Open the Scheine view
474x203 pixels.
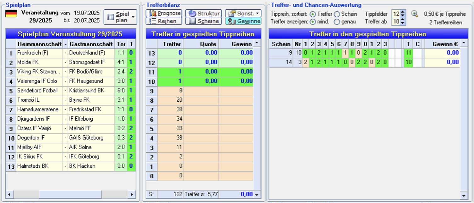coord(203,21)
